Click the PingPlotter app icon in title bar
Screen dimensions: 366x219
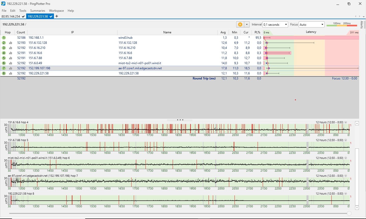click(x=3, y=4)
